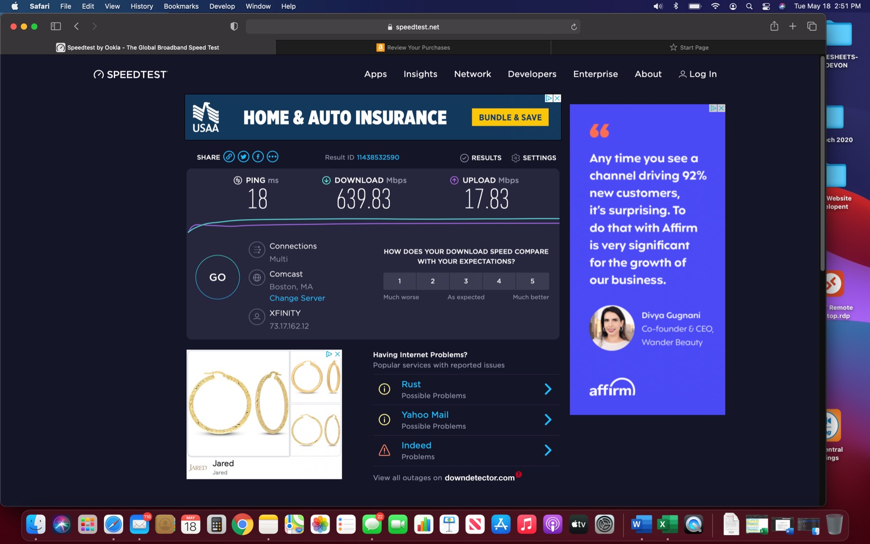Open Control Center in the menu bar

(766, 6)
